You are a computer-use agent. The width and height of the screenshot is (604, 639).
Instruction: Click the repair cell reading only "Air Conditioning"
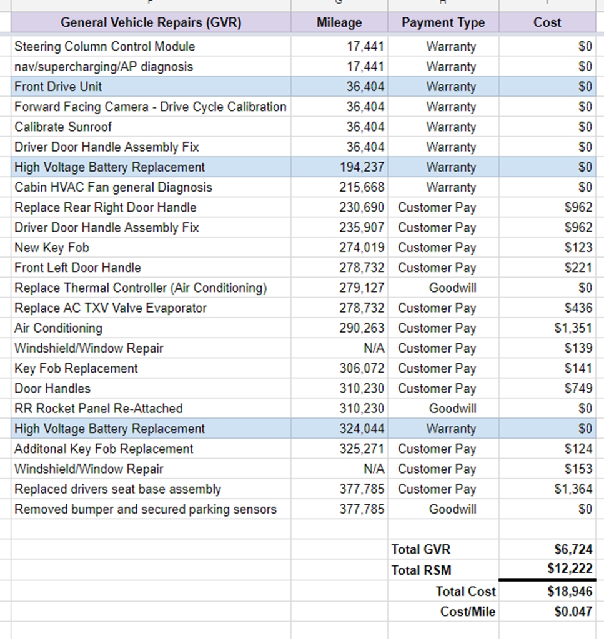pyautogui.click(x=151, y=328)
